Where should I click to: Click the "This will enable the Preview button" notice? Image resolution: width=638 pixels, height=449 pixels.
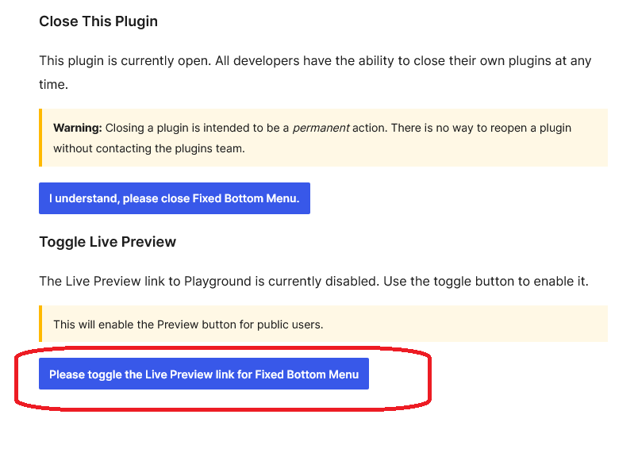click(x=188, y=324)
